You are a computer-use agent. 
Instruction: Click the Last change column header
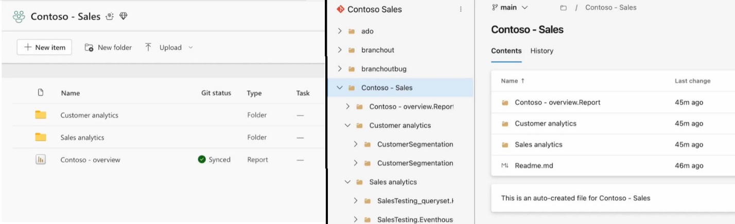point(693,81)
